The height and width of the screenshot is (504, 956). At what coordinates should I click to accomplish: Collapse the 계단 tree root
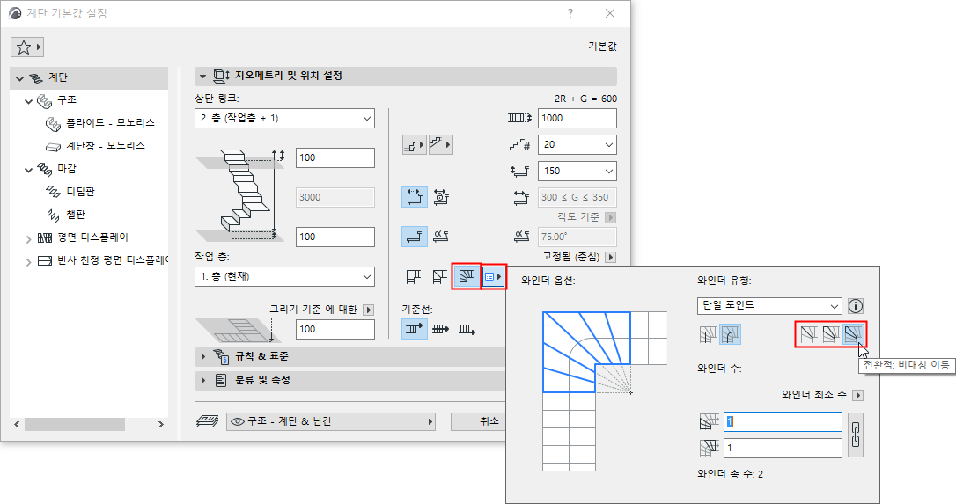click(19, 78)
